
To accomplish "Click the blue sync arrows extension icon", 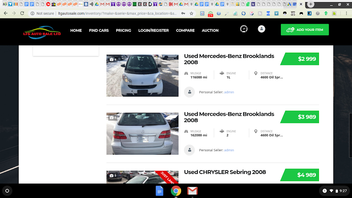I will [243, 13].
